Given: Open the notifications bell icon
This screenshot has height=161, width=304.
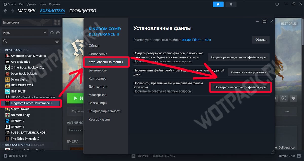Looking at the screenshot, I should (231, 4).
